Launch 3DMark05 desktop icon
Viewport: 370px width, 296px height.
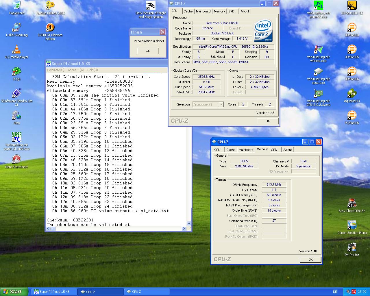352,50
